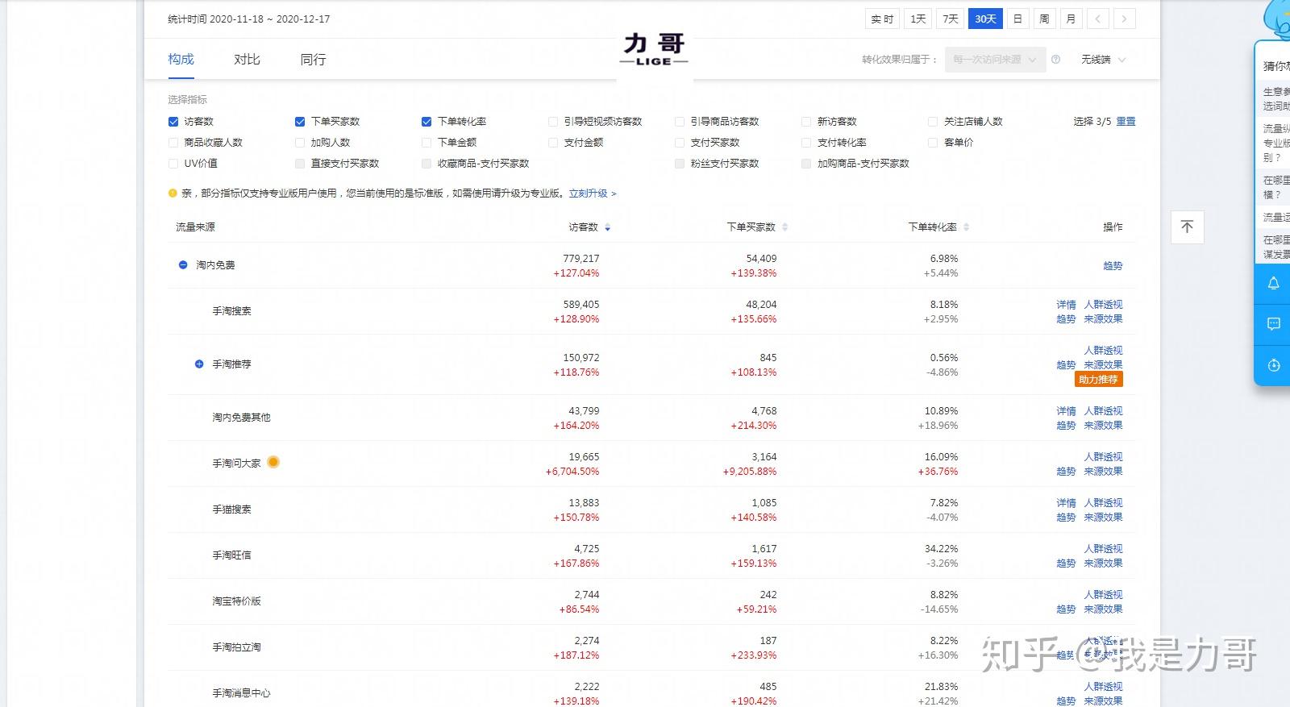Screen dimensions: 1290x707
Task: Sort by 下单转化率 column arrow
Action: coord(966,227)
